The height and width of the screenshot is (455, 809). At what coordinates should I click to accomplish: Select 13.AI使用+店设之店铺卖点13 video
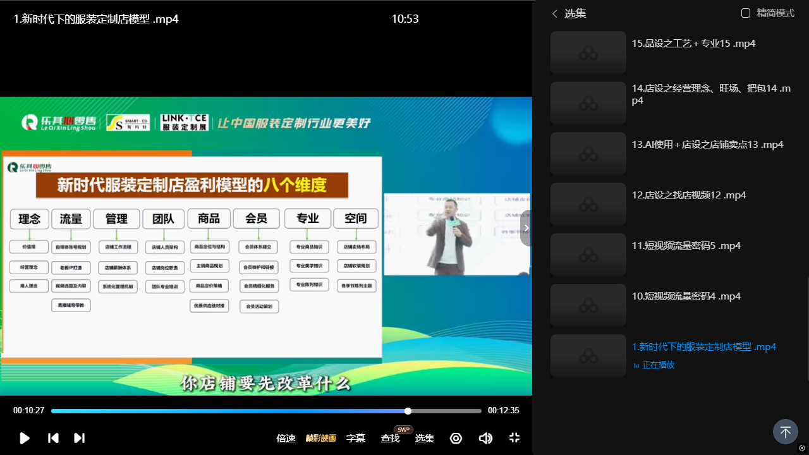[707, 145]
